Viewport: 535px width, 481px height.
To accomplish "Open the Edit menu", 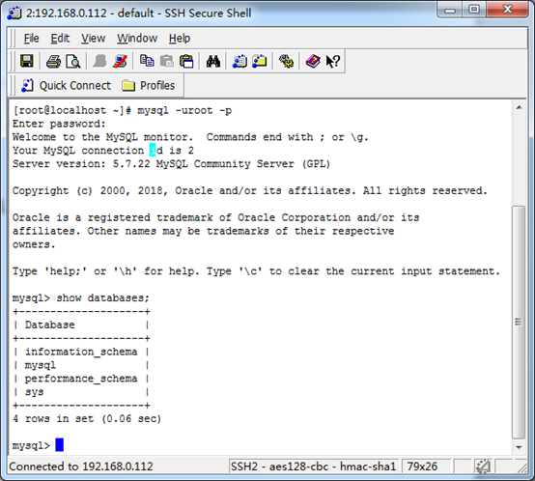I will 60,39.
